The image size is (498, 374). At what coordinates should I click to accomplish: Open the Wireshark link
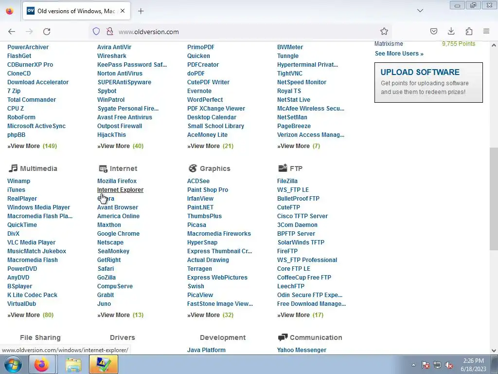(112, 56)
